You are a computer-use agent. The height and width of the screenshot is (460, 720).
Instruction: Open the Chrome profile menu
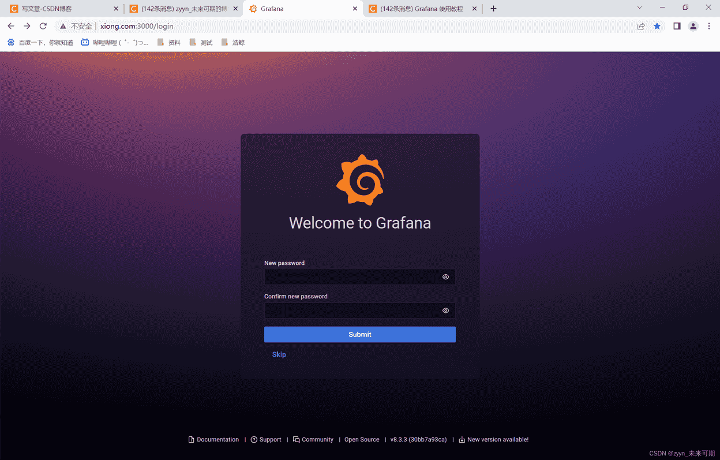tap(693, 26)
